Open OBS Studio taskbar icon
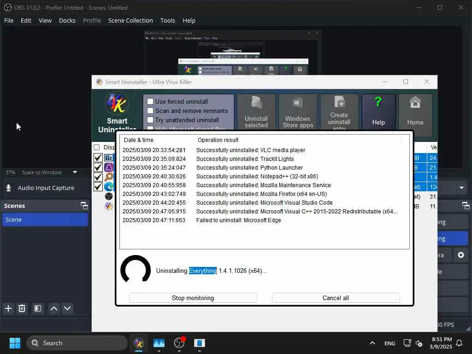 179,343
